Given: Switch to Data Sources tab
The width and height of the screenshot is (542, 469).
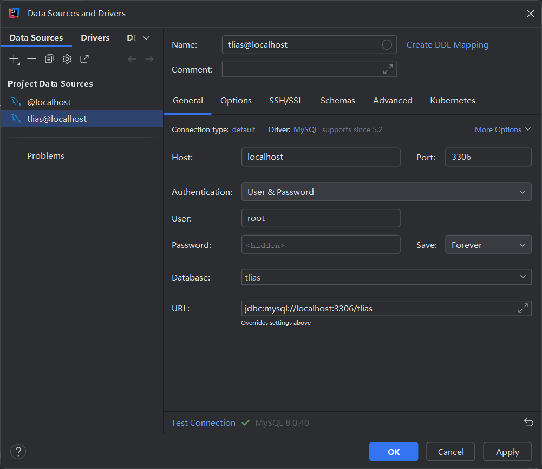Looking at the screenshot, I should point(36,38).
